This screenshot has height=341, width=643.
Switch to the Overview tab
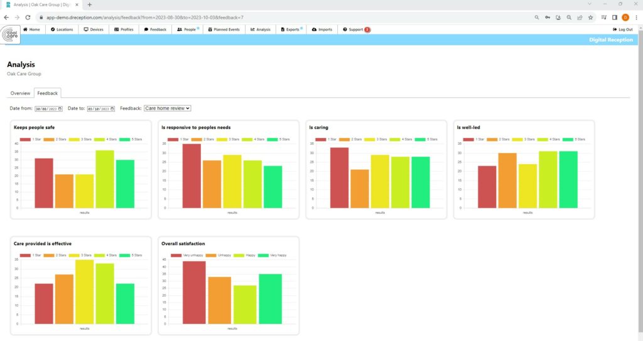(x=20, y=93)
